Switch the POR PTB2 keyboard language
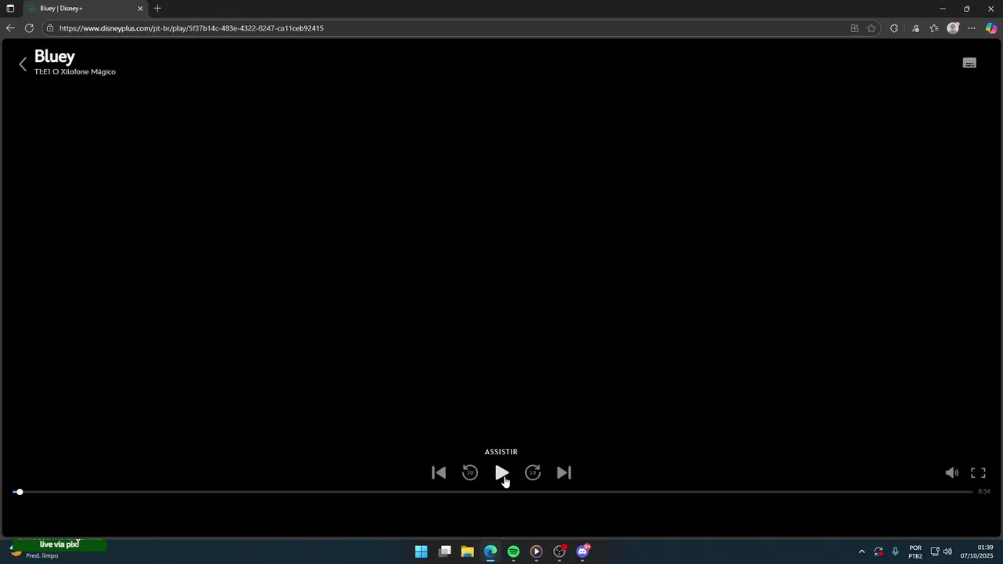The height and width of the screenshot is (564, 1003). [x=915, y=551]
